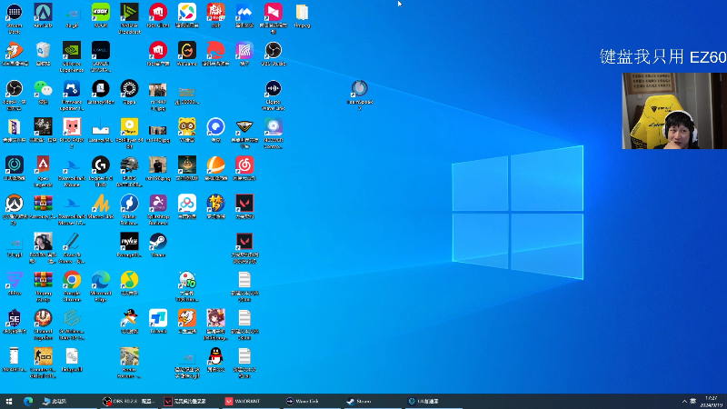This screenshot has height=409, width=727.
Task: Select the rch190.png image thumbnail
Action: click(158, 169)
